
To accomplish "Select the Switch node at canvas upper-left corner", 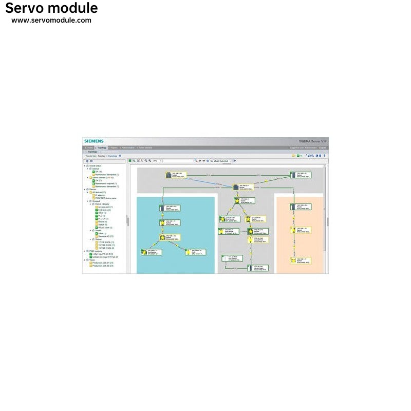I will point(176,175).
